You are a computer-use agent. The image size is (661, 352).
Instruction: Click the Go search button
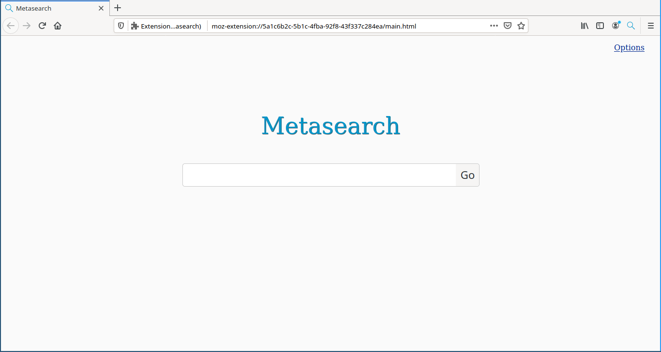click(467, 175)
